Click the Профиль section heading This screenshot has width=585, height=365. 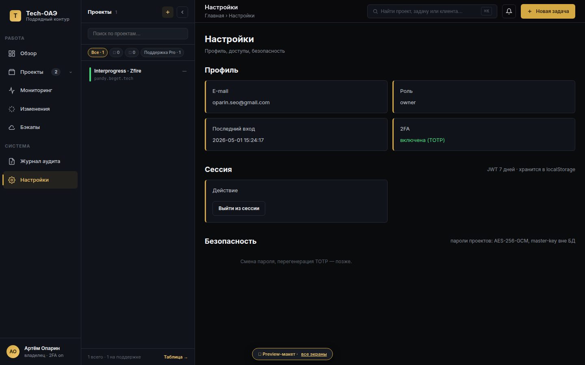tap(221, 70)
